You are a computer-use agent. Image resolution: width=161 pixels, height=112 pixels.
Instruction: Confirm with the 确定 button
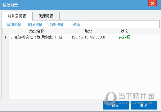tap(116, 105)
